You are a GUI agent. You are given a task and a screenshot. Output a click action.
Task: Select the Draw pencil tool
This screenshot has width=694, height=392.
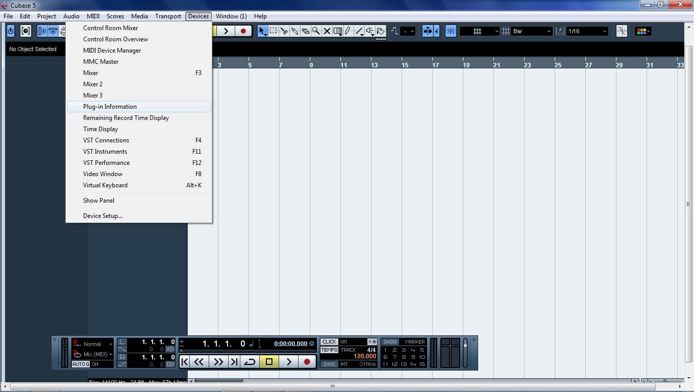point(349,31)
